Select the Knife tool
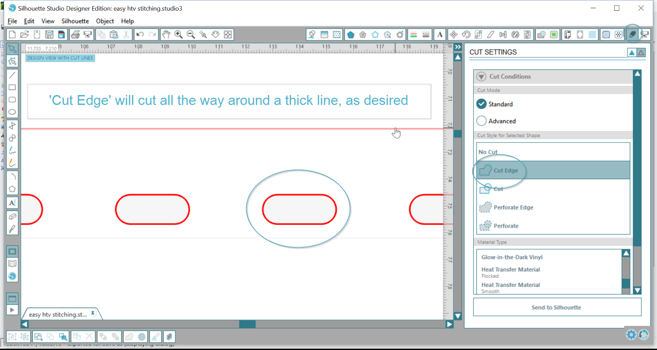Viewport: 657px width, 350px height. coord(12,229)
